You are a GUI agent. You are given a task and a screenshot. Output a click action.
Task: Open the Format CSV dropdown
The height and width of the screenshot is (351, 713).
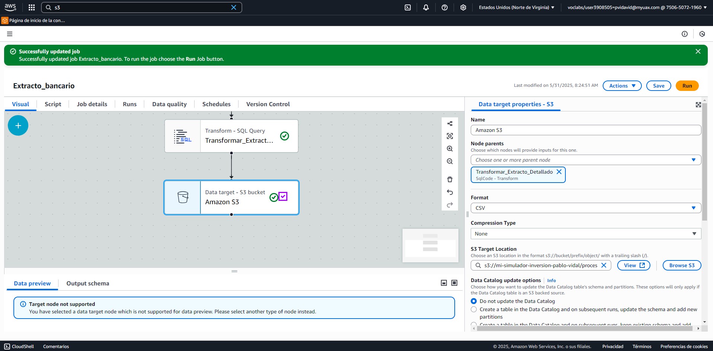pyautogui.click(x=586, y=208)
